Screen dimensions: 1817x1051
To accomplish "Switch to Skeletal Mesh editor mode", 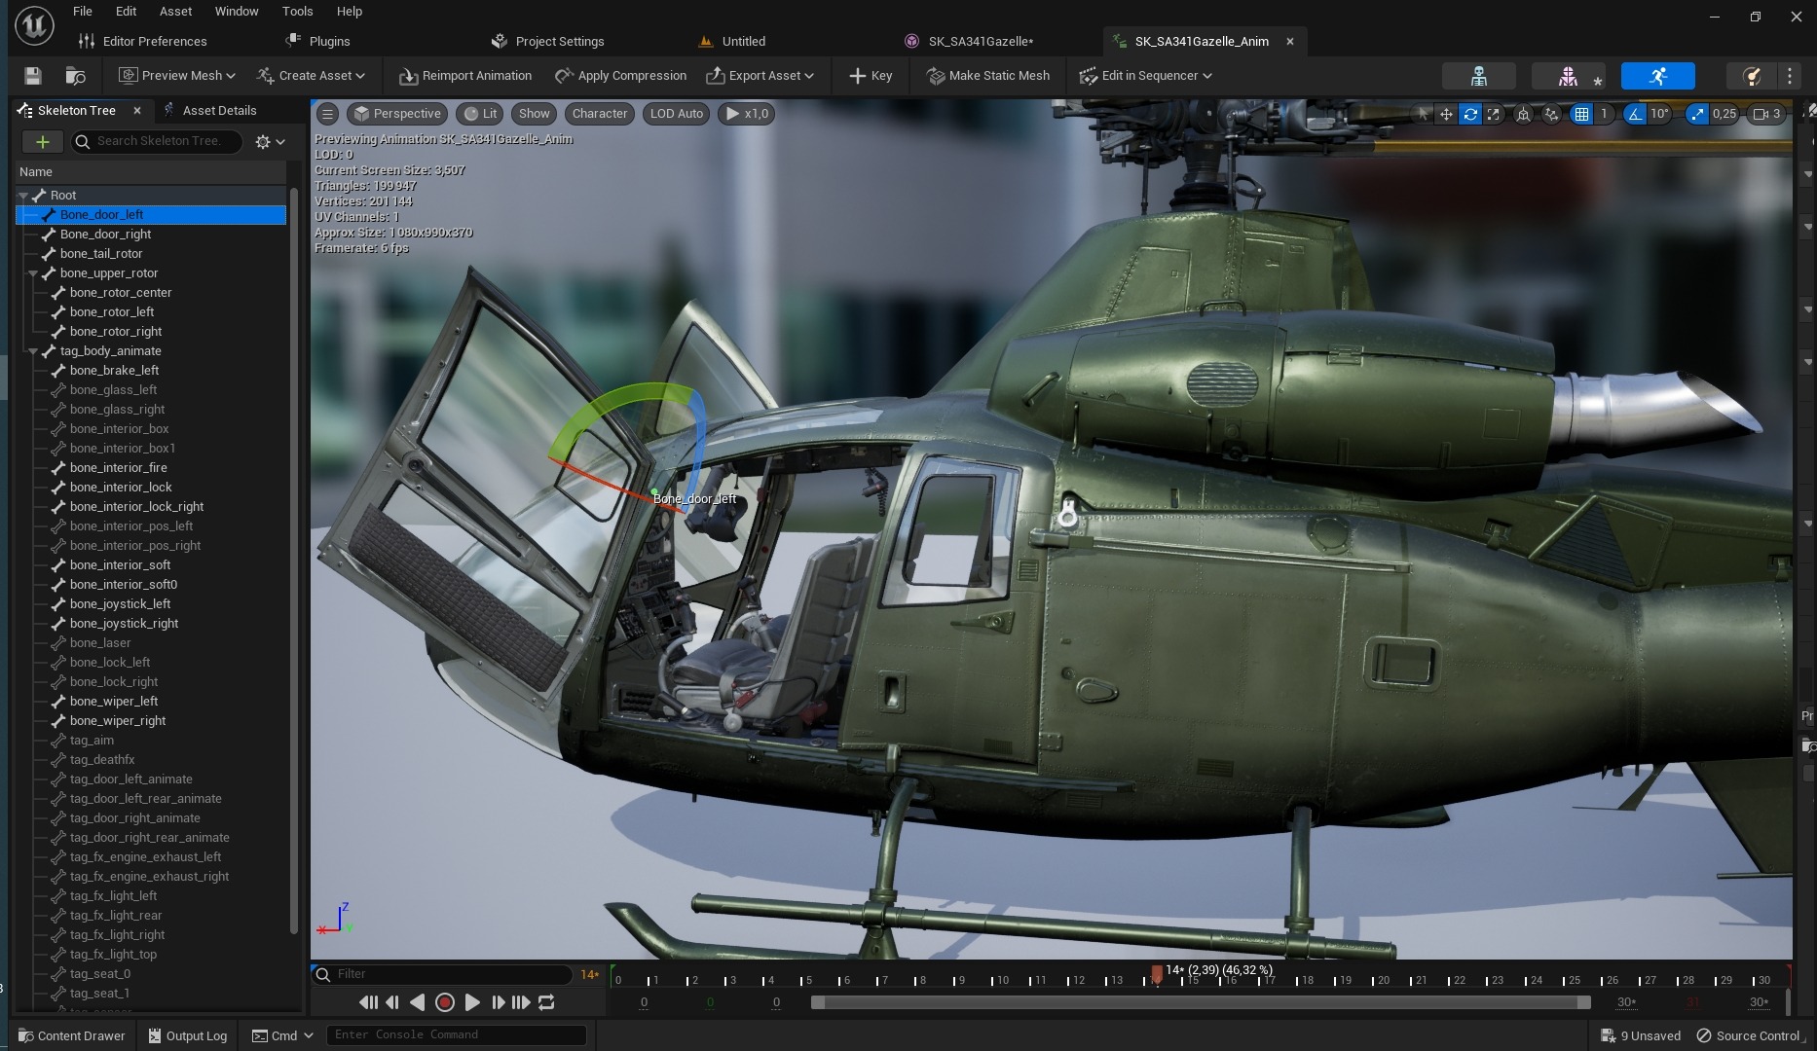I will point(1567,76).
